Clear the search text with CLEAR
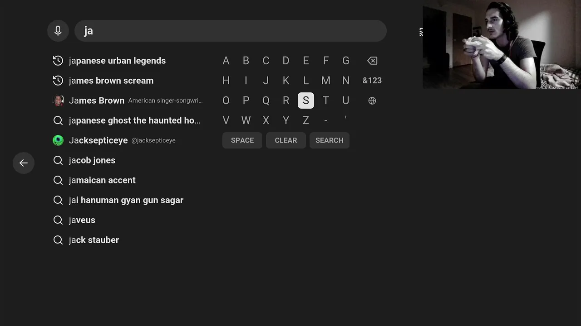The height and width of the screenshot is (326, 581). click(x=286, y=140)
